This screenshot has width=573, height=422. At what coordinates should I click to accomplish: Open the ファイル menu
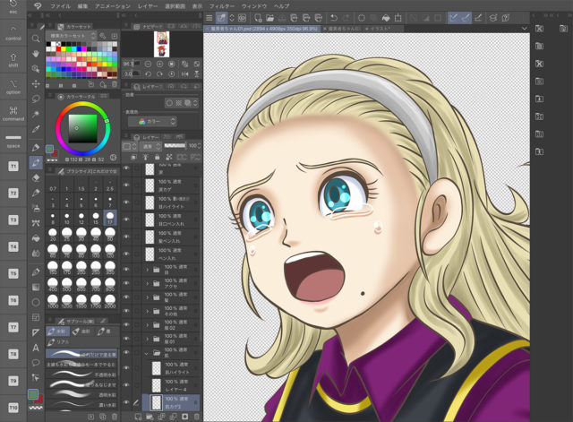(60, 6)
